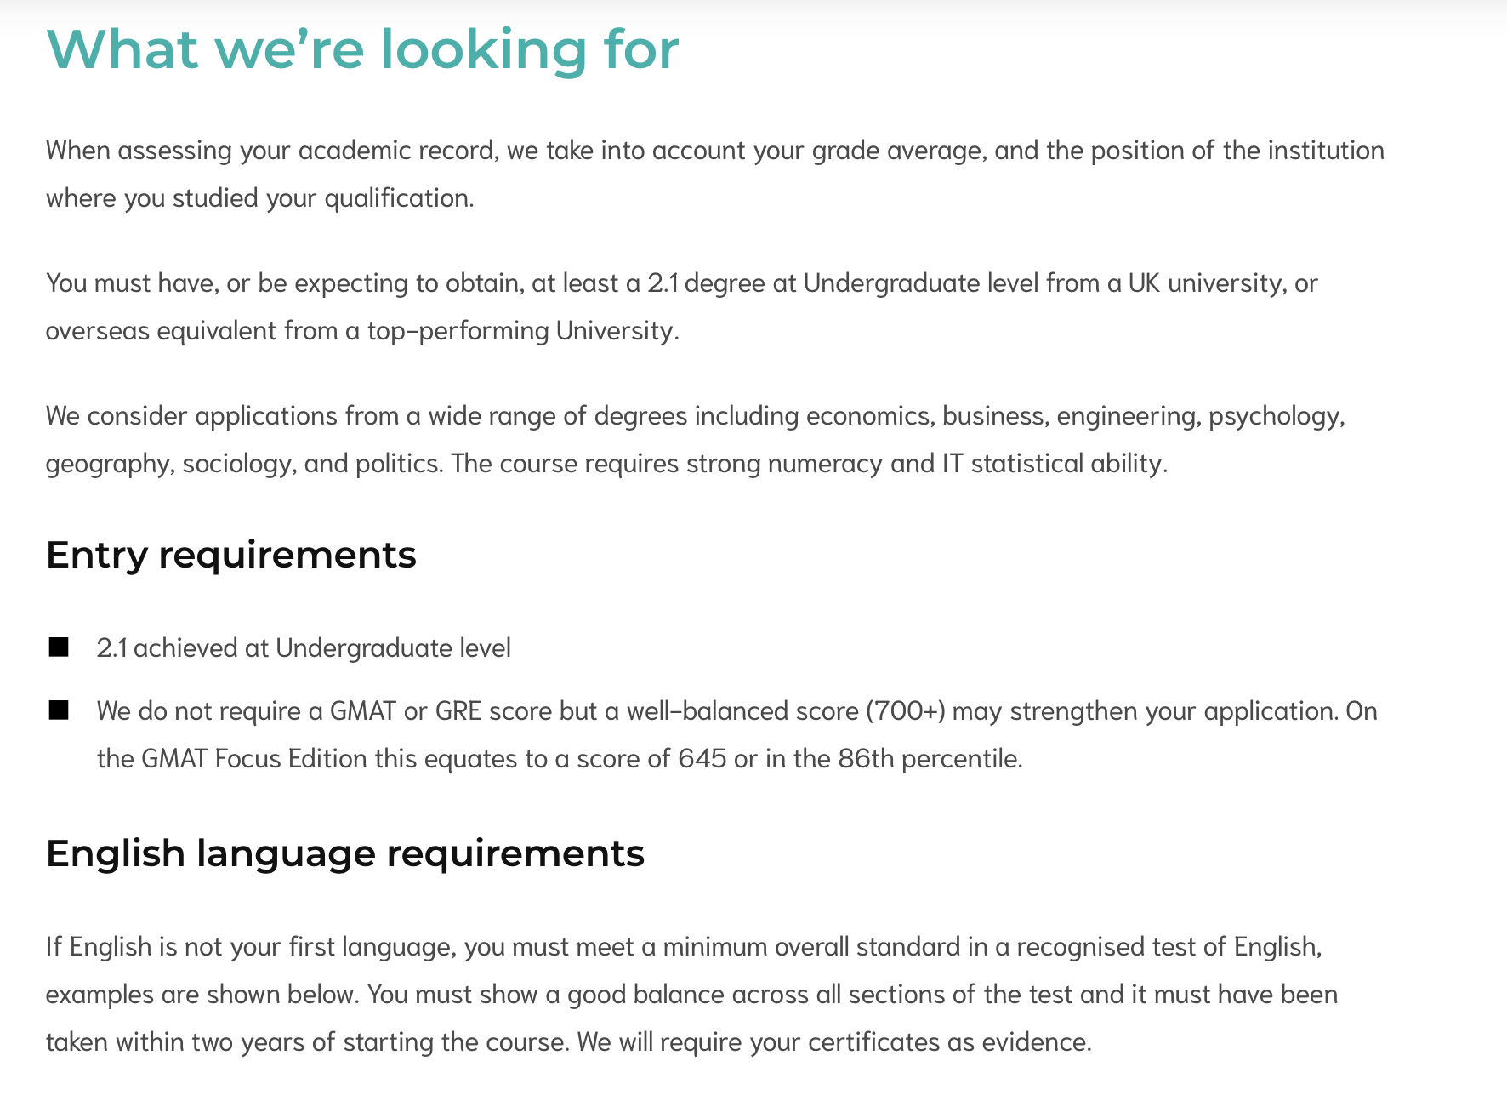The width and height of the screenshot is (1507, 1101).
Task: Click the 'What we're looking for' heading
Action: [362, 49]
